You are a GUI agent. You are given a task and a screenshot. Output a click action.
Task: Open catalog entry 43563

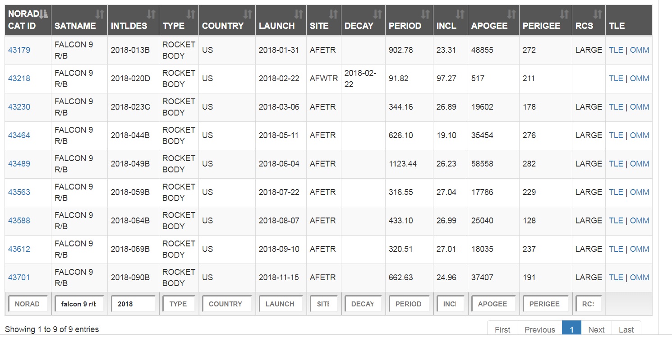19,192
